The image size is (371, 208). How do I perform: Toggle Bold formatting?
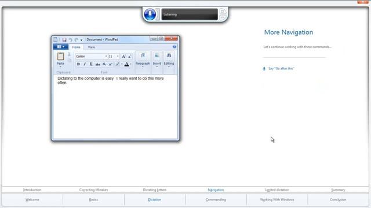click(x=78, y=64)
